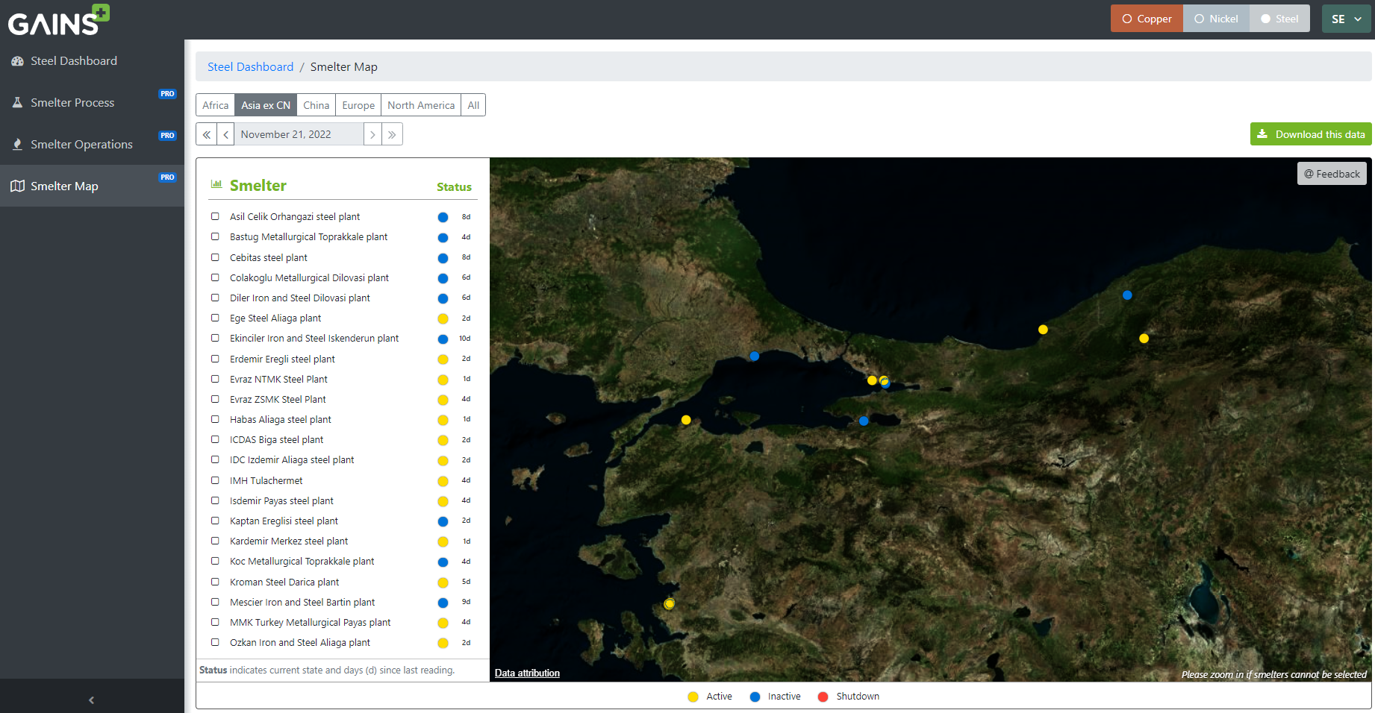Check Colakoglu Metallurgical Dilovasi plant
This screenshot has width=1375, height=713.
click(215, 277)
